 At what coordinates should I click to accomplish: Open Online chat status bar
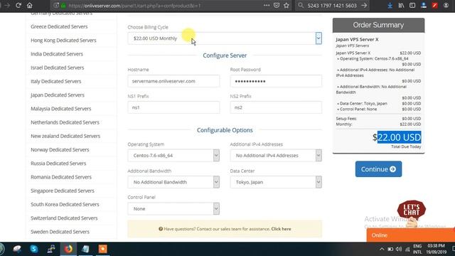[x=411, y=235]
